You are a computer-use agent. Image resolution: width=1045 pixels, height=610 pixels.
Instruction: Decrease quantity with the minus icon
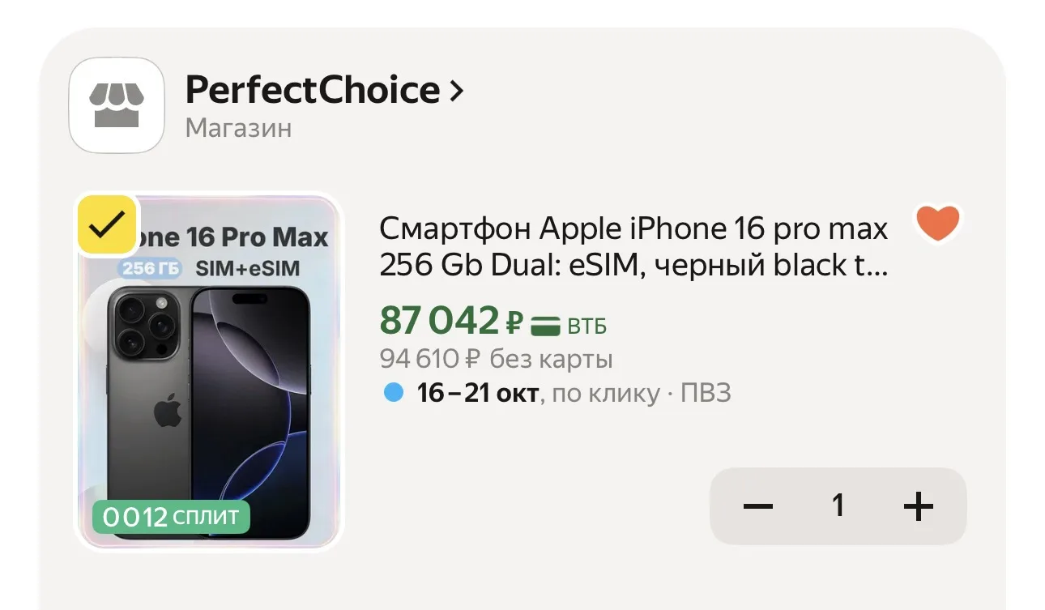[758, 506]
